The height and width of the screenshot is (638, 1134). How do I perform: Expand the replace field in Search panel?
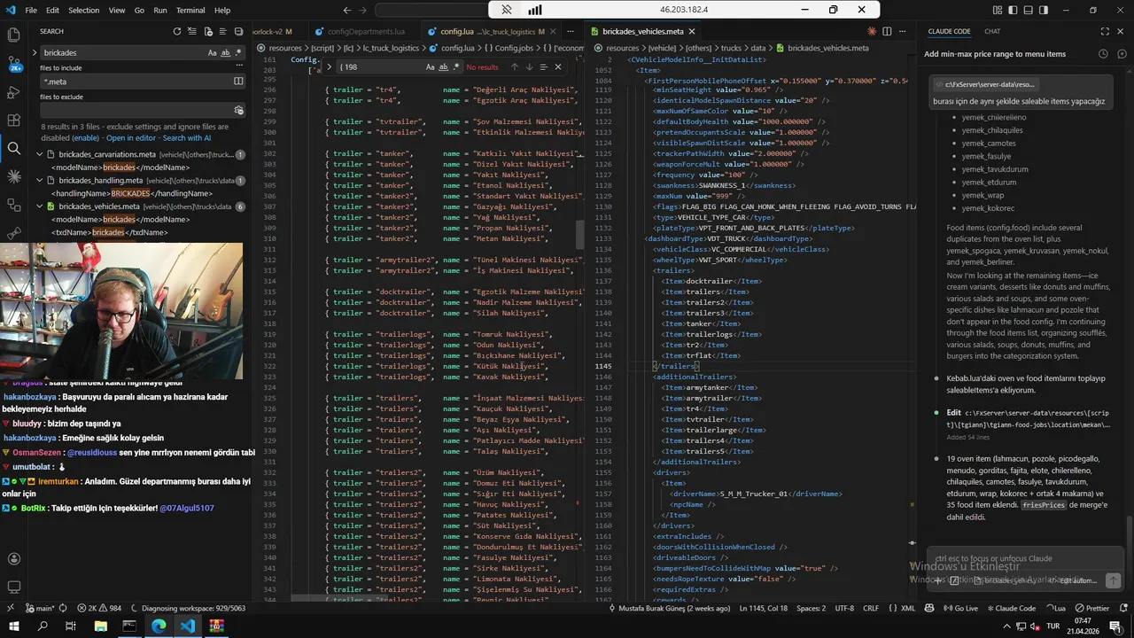[35, 53]
